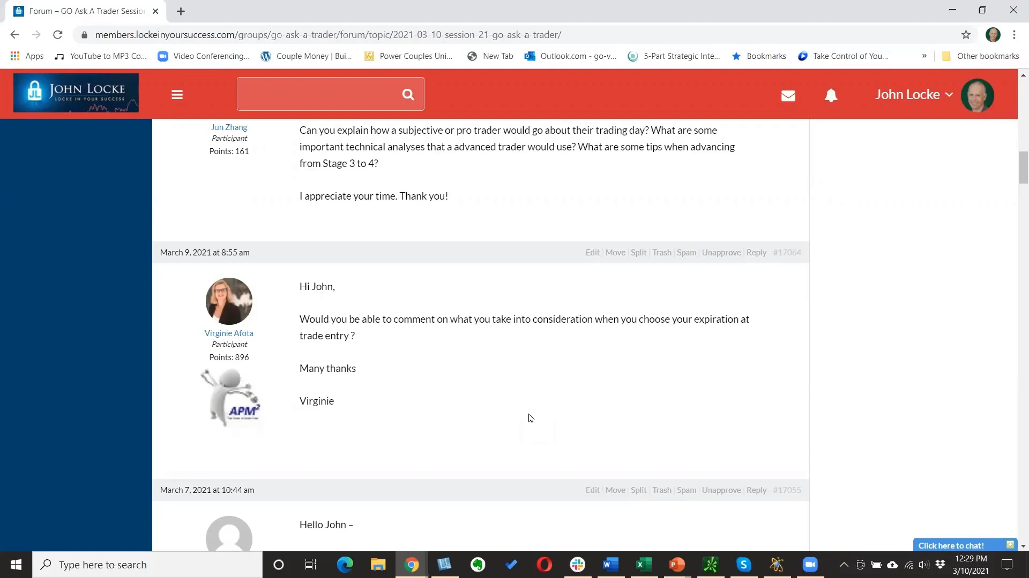Expand John Locke account dropdown
Image resolution: width=1029 pixels, height=578 pixels.
914,95
